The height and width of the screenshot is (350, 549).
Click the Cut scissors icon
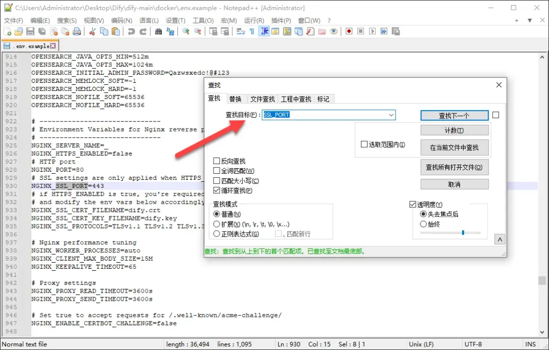[x=93, y=31]
